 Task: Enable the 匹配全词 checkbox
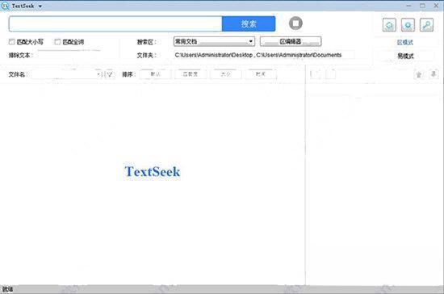point(57,42)
